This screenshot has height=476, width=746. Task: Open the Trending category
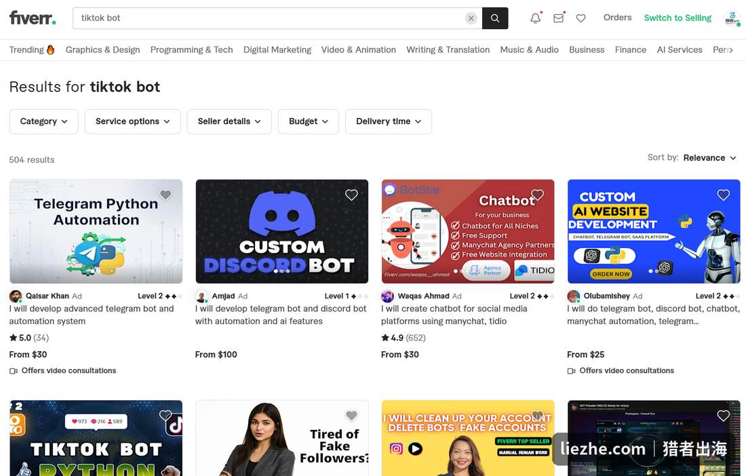click(x=32, y=50)
